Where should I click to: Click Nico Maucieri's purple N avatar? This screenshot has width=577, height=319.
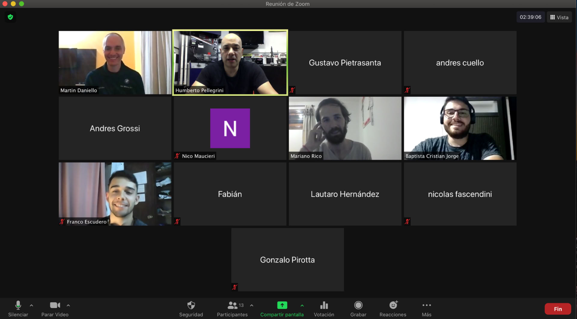(230, 128)
